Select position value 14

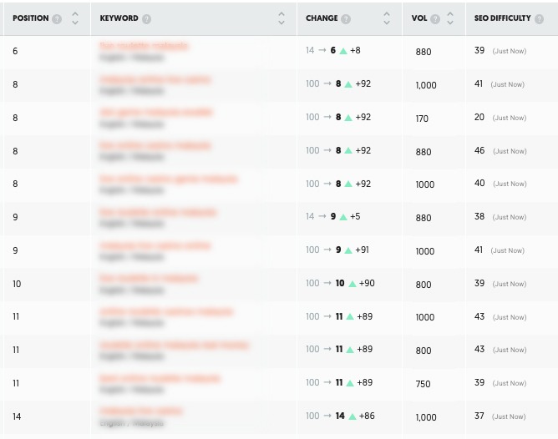pos(17,416)
